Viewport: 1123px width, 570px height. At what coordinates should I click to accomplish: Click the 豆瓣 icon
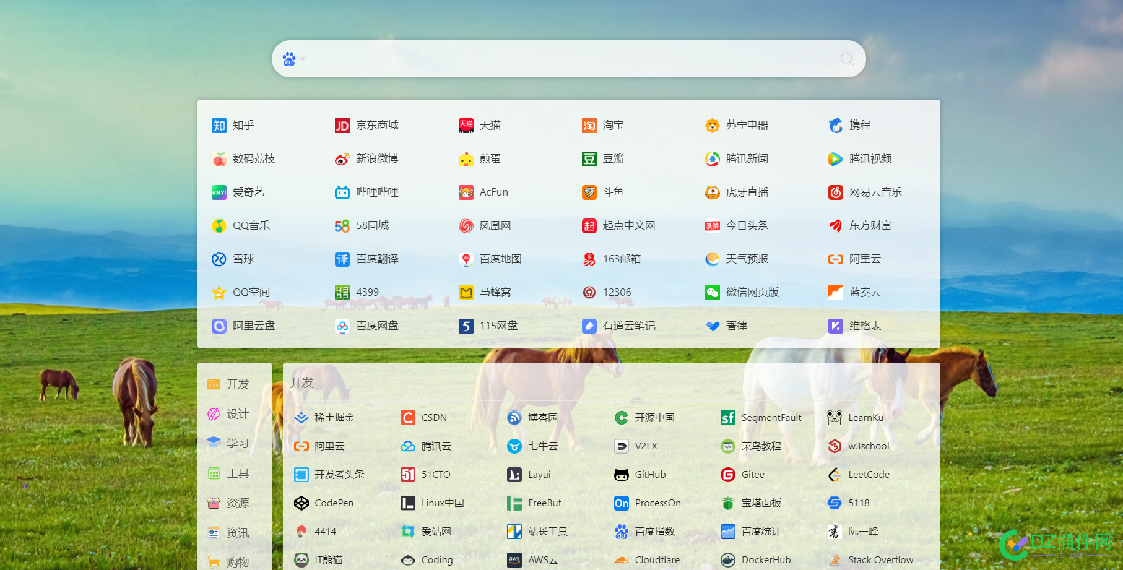[x=589, y=159]
